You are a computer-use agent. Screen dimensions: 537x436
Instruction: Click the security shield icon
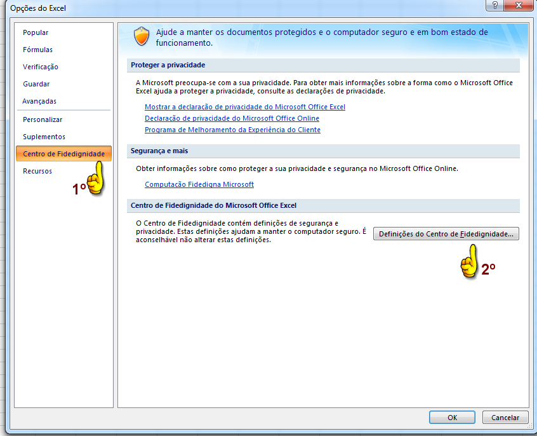[x=142, y=36]
